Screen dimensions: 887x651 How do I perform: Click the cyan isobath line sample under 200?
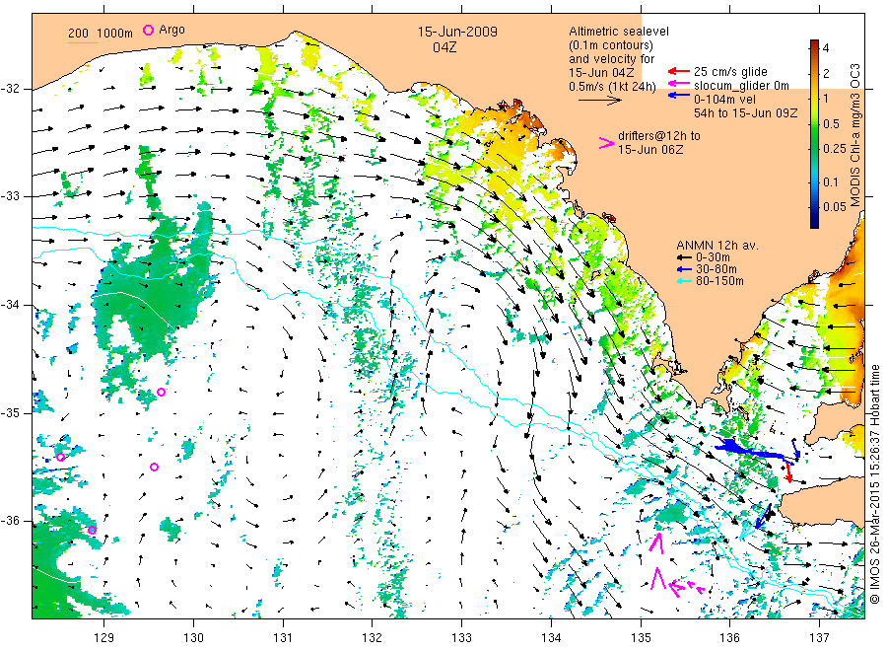83,43
